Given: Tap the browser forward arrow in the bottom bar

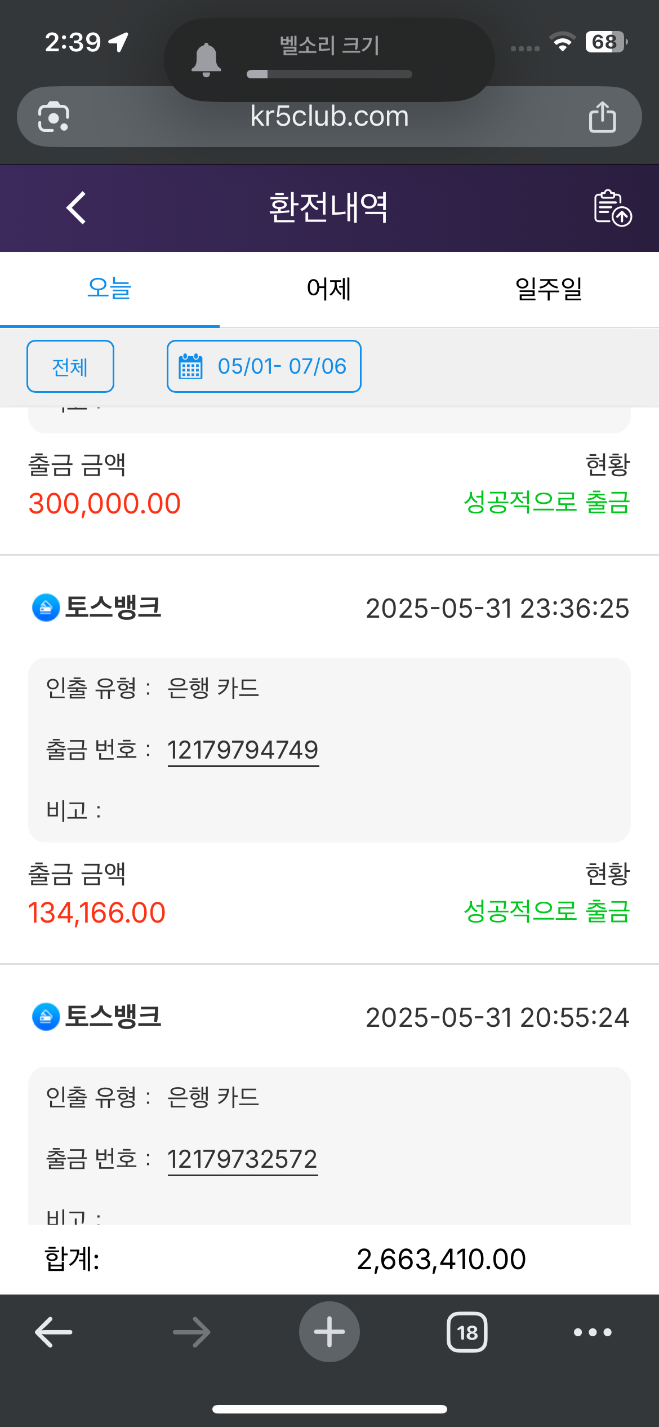Looking at the screenshot, I should pyautogui.click(x=192, y=1332).
